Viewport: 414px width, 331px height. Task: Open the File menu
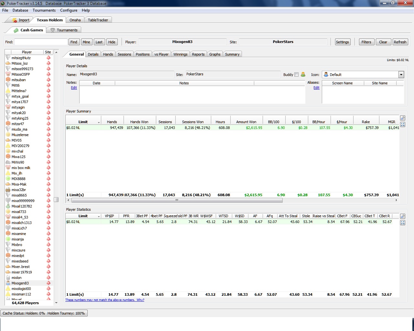pos(5,10)
